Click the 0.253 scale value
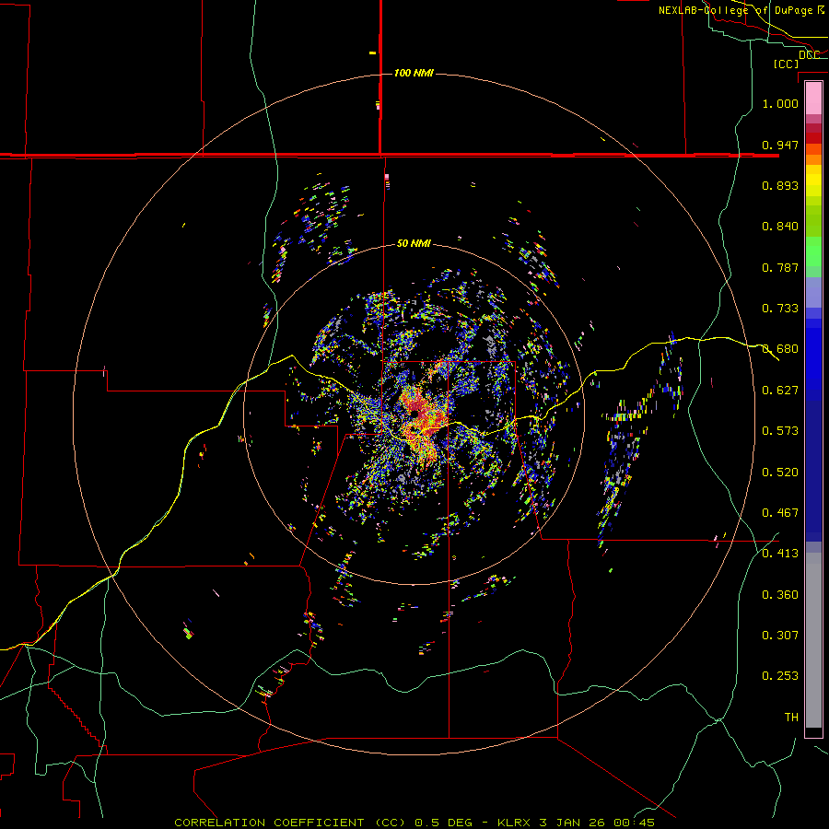The width and height of the screenshot is (829, 829). tap(780, 676)
